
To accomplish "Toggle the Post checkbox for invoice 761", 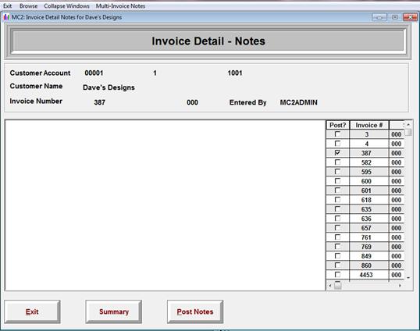I will [x=337, y=237].
